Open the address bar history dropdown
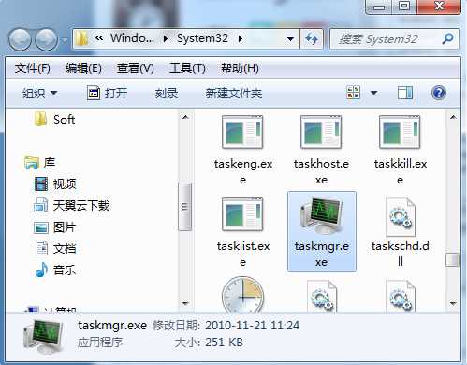Screen dimensions: 467x365 pyautogui.click(x=290, y=39)
